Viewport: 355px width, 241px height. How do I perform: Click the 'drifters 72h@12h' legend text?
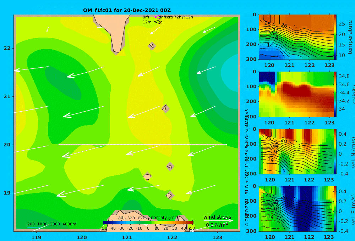(x=176, y=17)
